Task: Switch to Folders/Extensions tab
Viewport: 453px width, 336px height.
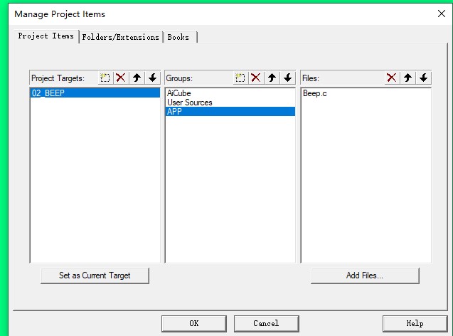Action: click(x=120, y=37)
